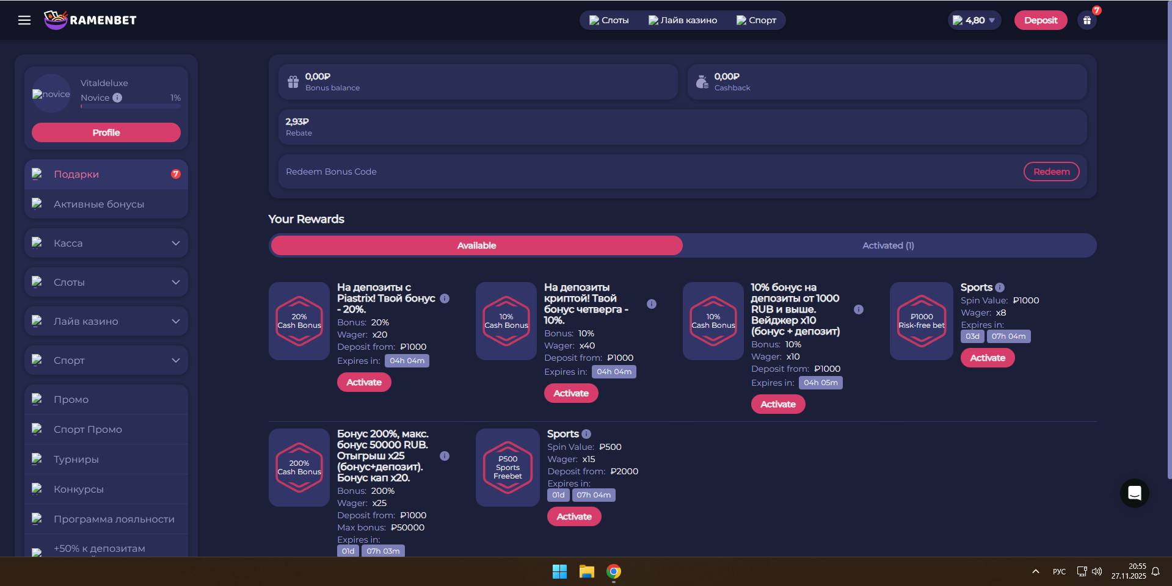The height and width of the screenshot is (586, 1172).
Task: Click the Deposit button
Action: [x=1040, y=20]
